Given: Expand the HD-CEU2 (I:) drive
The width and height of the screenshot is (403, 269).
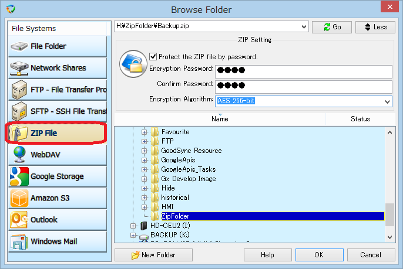Looking at the screenshot, I should point(133,226).
